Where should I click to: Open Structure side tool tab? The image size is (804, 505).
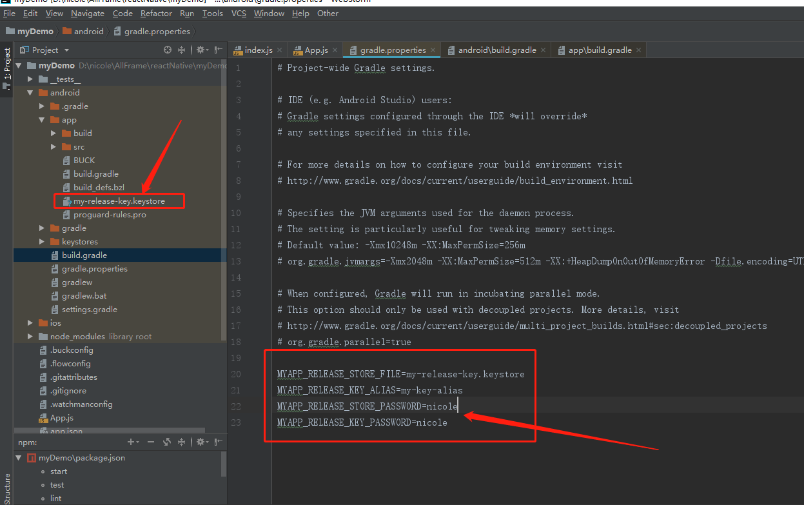(7, 490)
